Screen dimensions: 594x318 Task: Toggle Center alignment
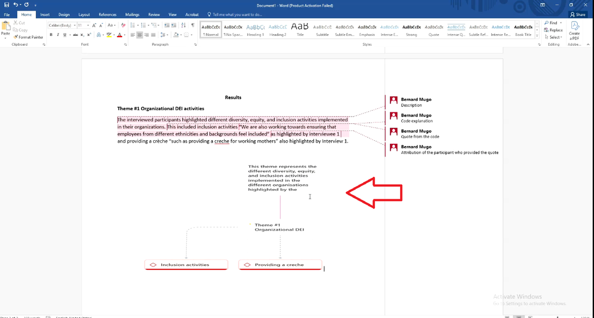pyautogui.click(x=139, y=35)
